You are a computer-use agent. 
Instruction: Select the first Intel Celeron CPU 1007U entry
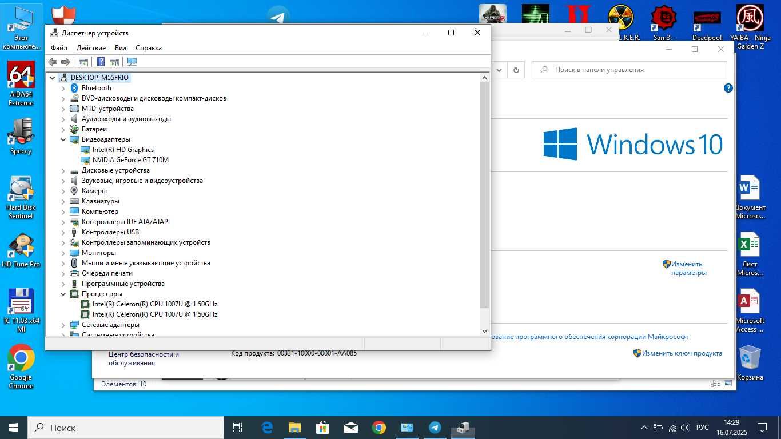point(155,304)
